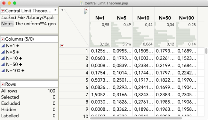The height and width of the screenshot is (120, 208).
Task: Click cell 0,1699 in row 6
Action: pos(165,87)
